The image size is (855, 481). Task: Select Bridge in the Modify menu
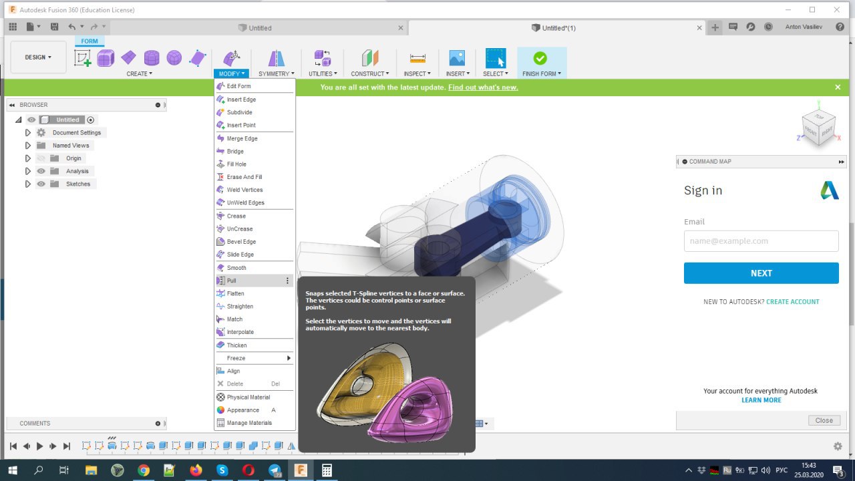254,152
